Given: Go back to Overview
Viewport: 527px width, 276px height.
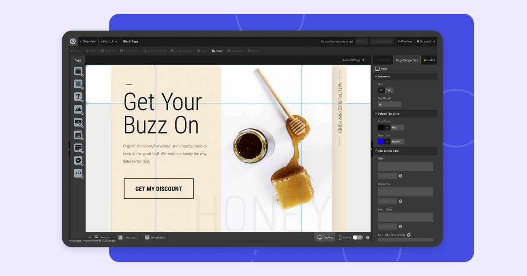Looking at the screenshot, I should [x=88, y=41].
